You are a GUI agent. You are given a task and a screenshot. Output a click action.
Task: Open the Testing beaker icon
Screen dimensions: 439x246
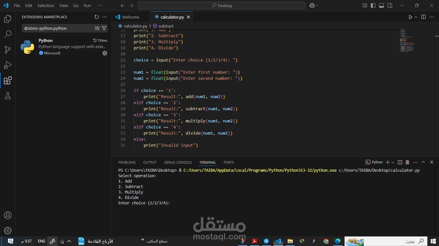(x=8, y=96)
